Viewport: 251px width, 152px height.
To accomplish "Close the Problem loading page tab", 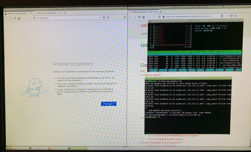I will point(31,13).
